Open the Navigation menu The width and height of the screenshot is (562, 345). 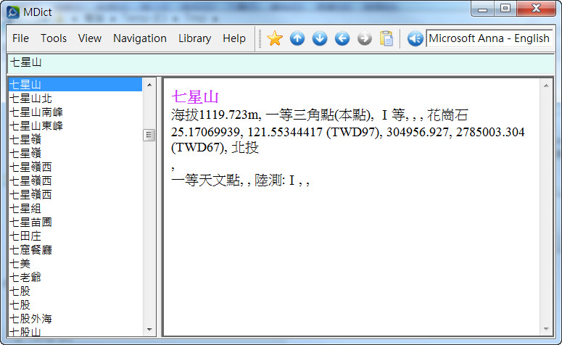tap(140, 38)
